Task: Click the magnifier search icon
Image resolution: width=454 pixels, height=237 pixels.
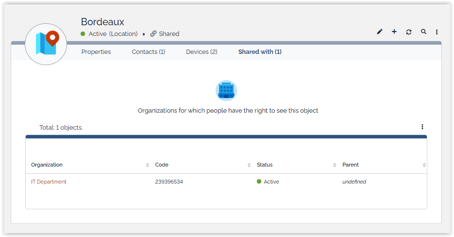Action: (x=423, y=32)
